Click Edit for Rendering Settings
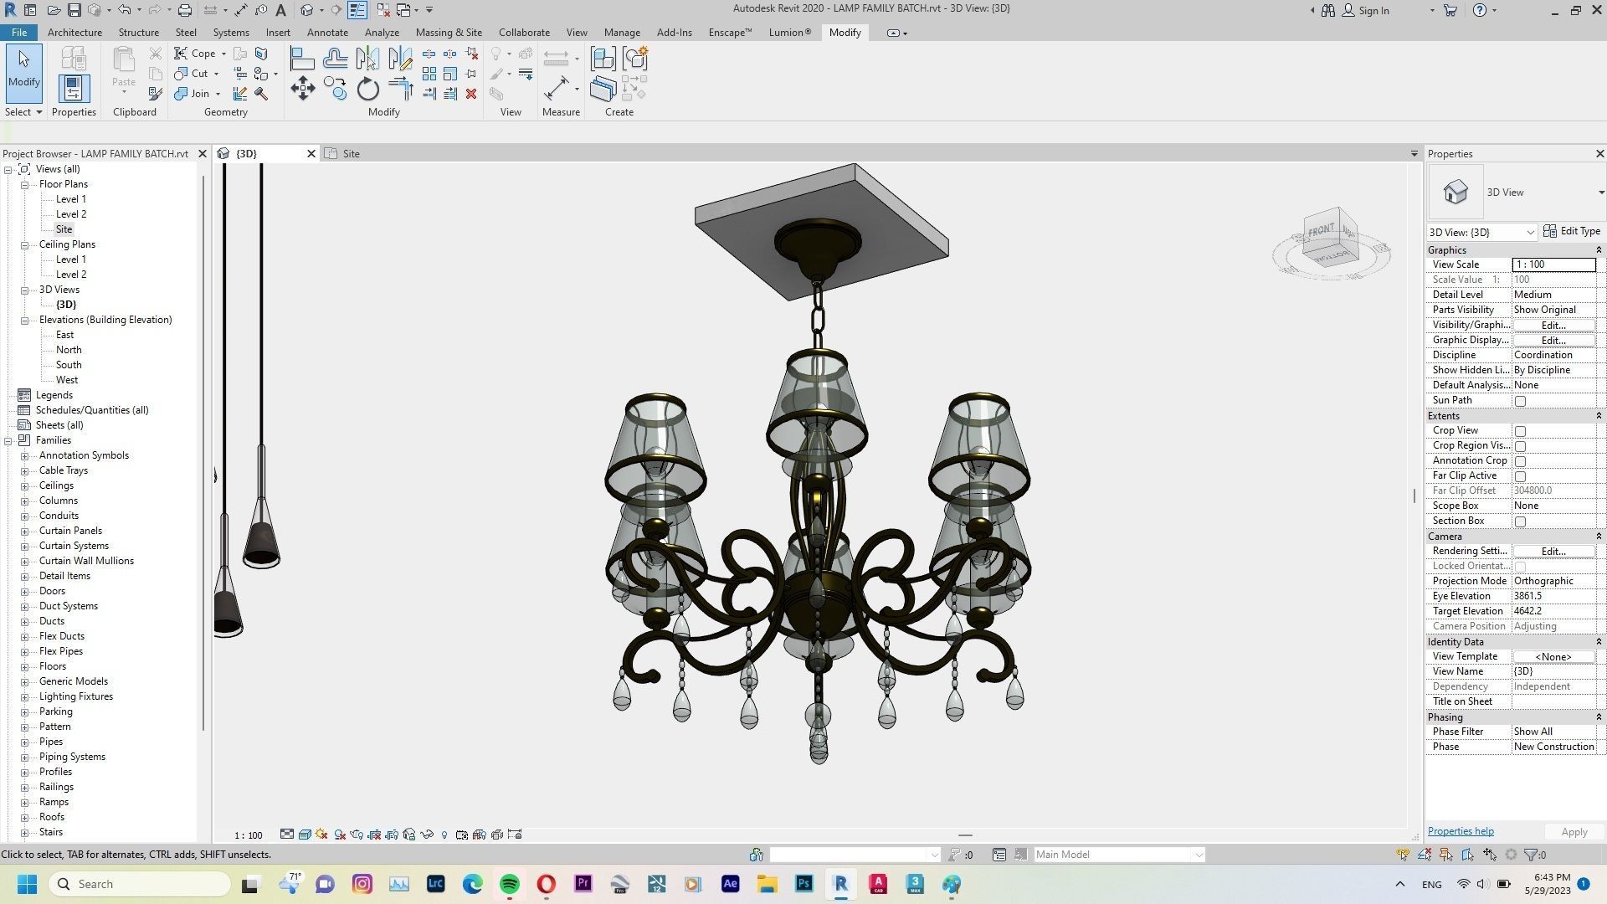The height and width of the screenshot is (904, 1607). [x=1553, y=551]
